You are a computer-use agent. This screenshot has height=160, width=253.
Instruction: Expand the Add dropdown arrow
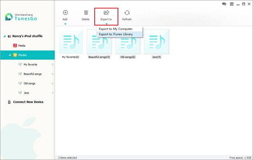pyautogui.click(x=65, y=24)
